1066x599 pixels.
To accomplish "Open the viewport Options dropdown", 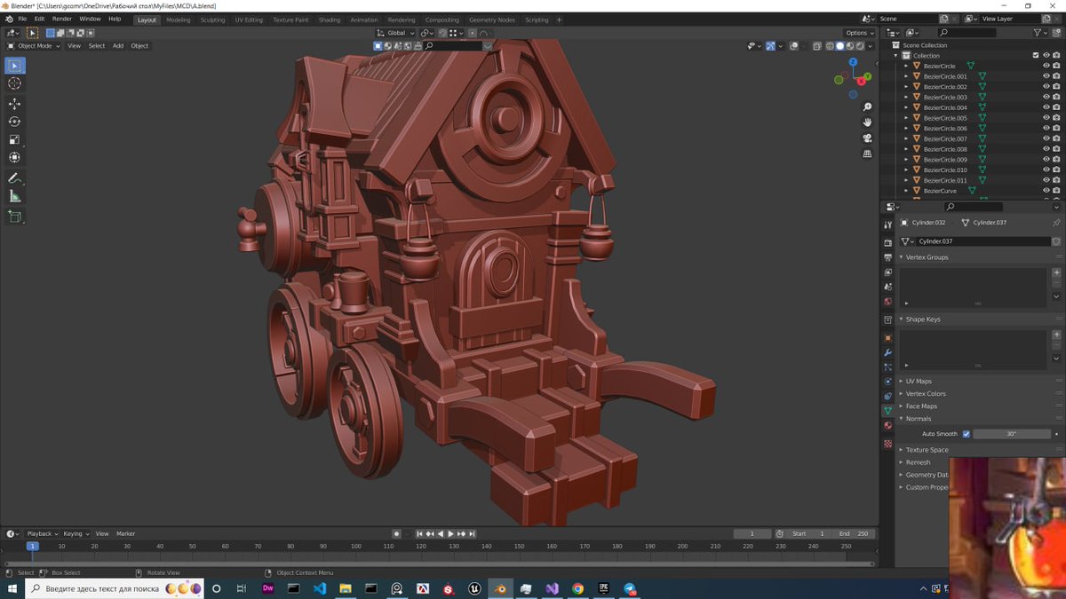I will pos(860,33).
